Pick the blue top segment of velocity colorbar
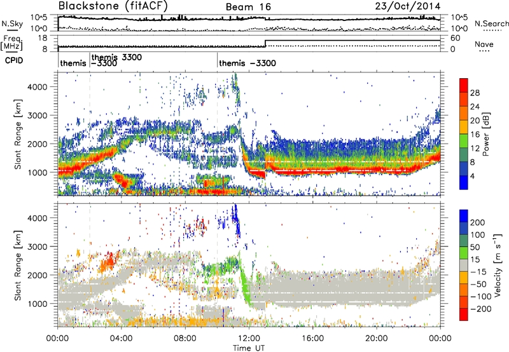This screenshot has height=352, width=509. [x=464, y=216]
